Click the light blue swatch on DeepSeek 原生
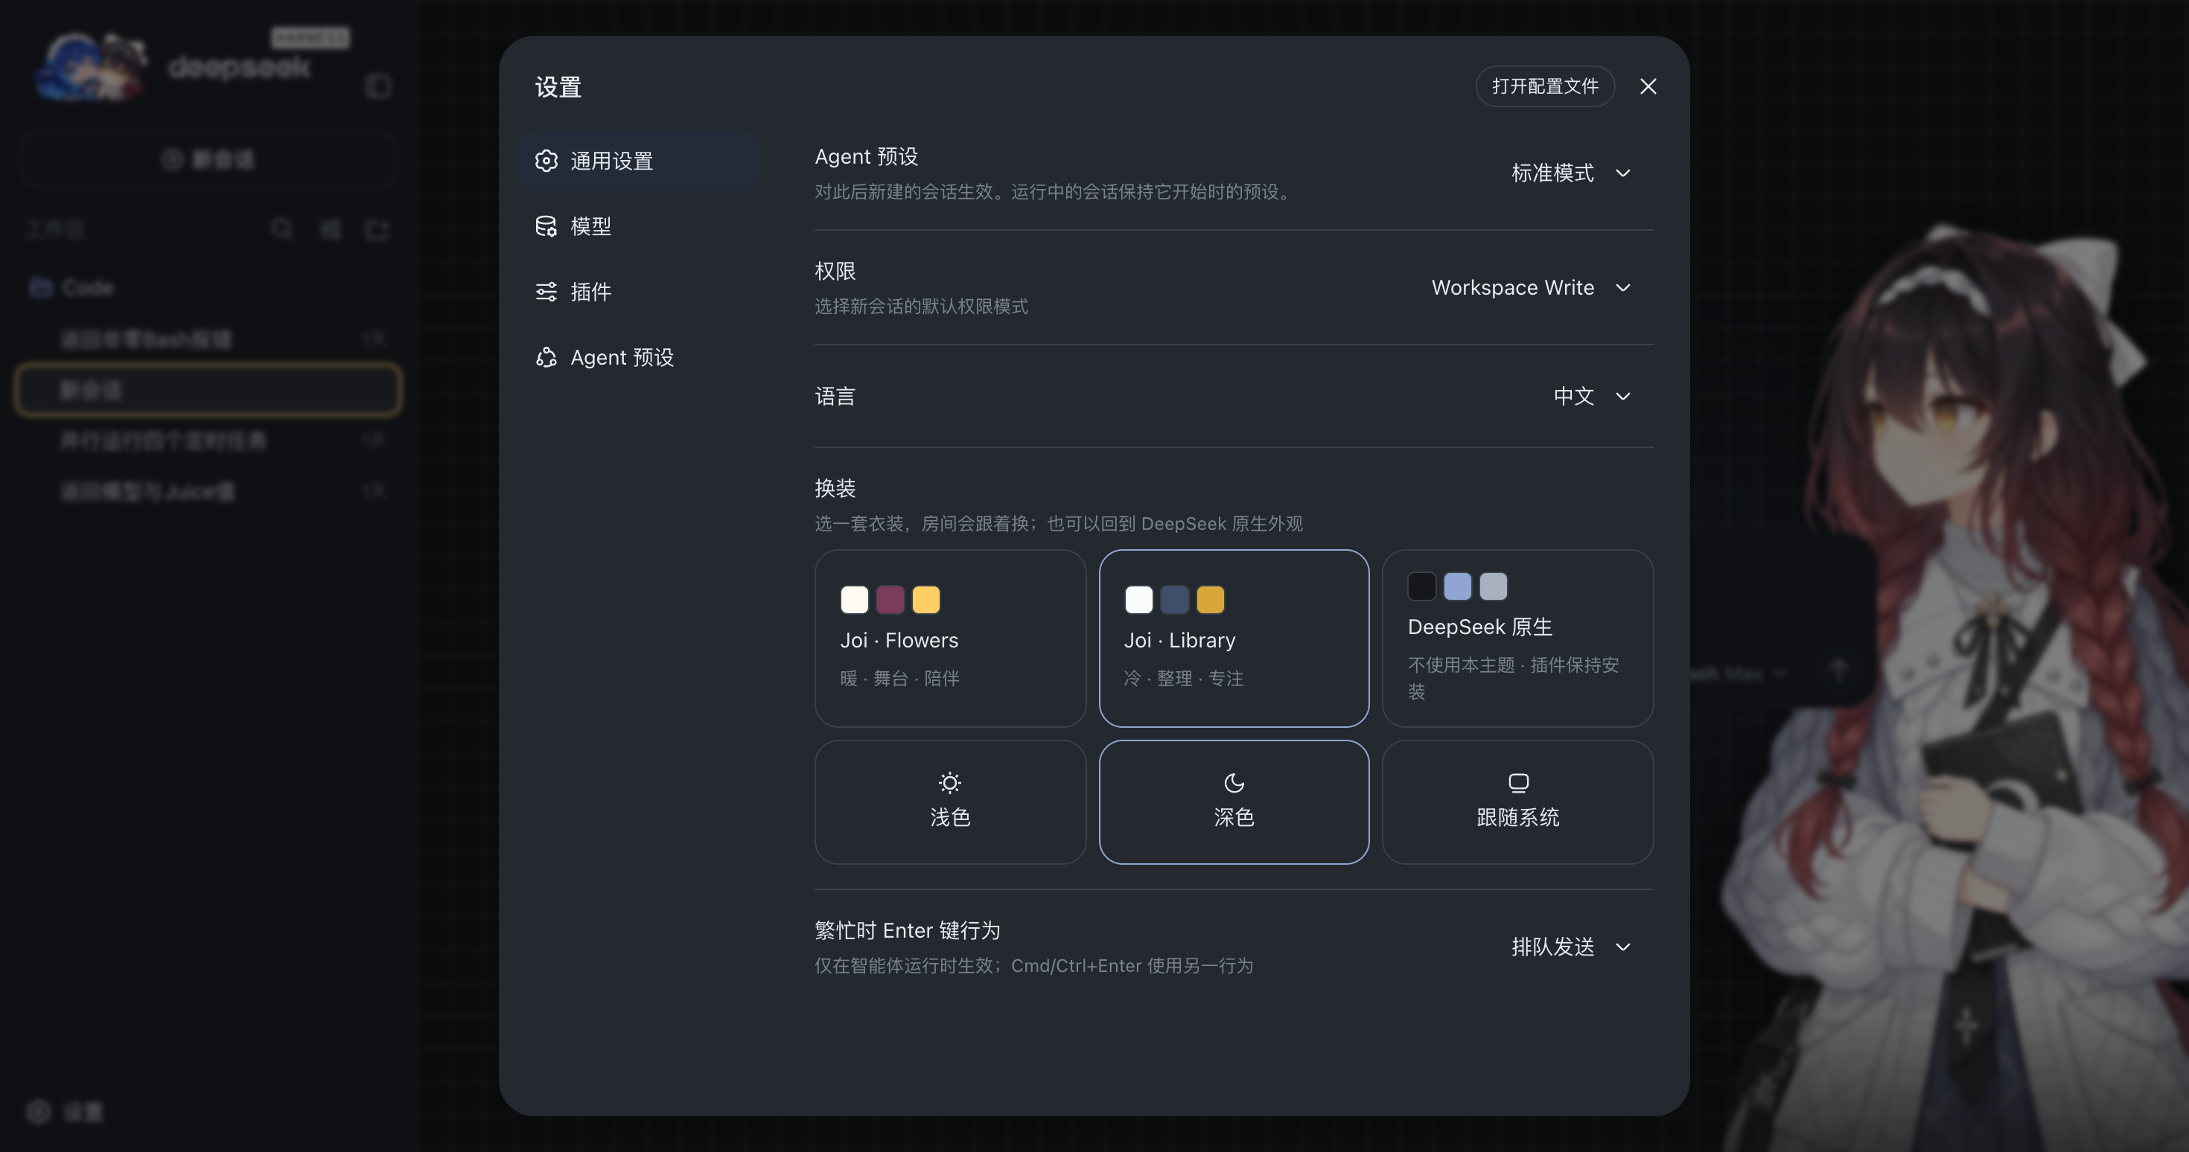Screen dimensions: 2189x1152 coord(1457,586)
